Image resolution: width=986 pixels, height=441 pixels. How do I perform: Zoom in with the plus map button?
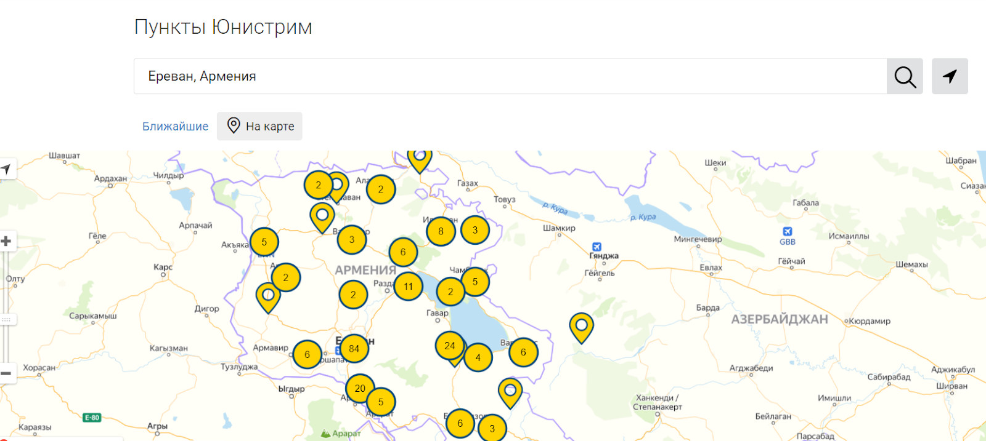tap(6, 241)
